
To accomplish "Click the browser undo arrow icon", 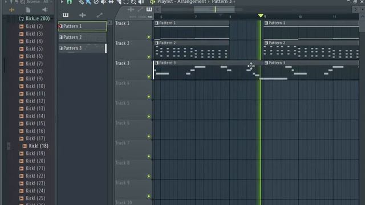I will click(17, 2).
